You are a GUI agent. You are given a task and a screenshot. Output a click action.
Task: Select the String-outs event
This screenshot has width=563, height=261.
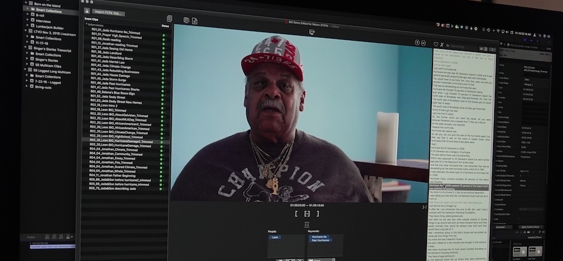pos(43,87)
